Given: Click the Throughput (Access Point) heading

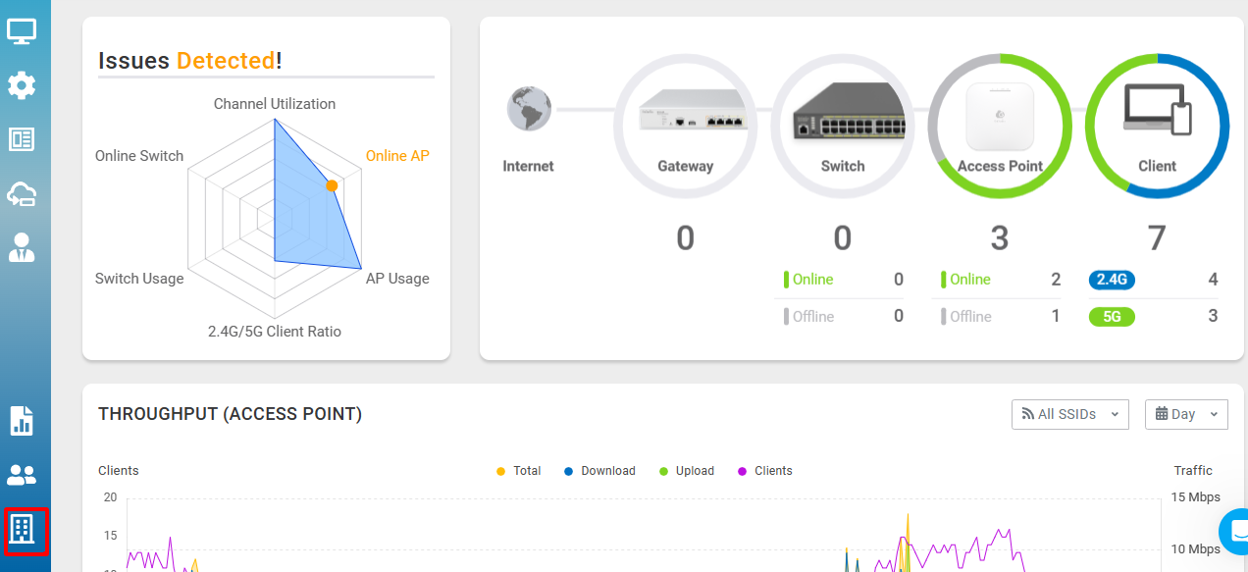Looking at the screenshot, I should click(x=231, y=414).
